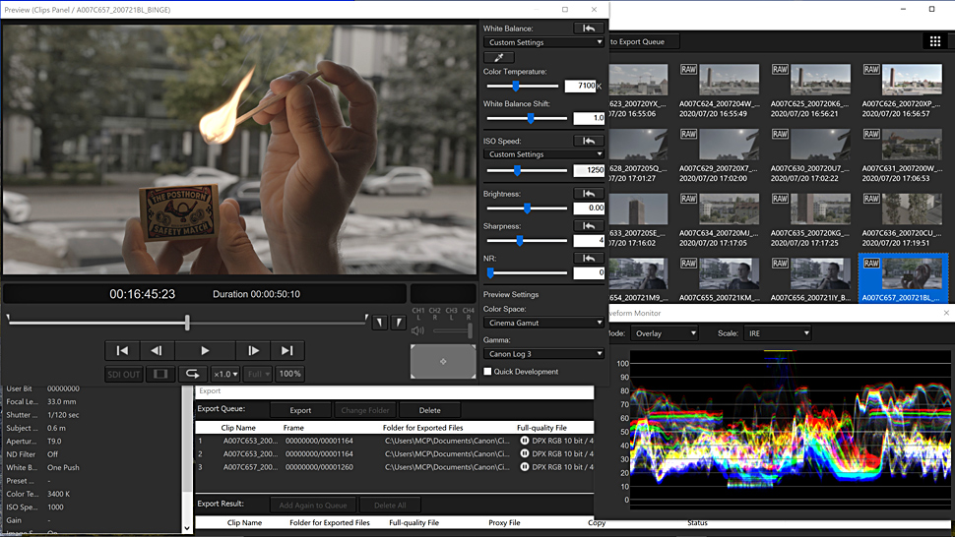Click the SDI OUT button

[124, 374]
